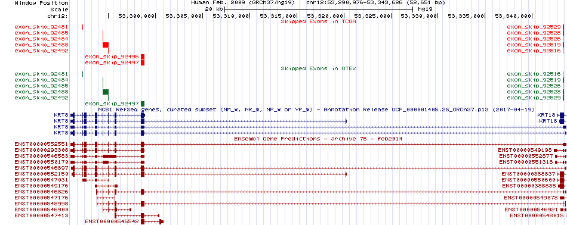The width and height of the screenshot is (567, 225).
Task: Click the red block beside exon_skip_92495
Action: [143, 57]
